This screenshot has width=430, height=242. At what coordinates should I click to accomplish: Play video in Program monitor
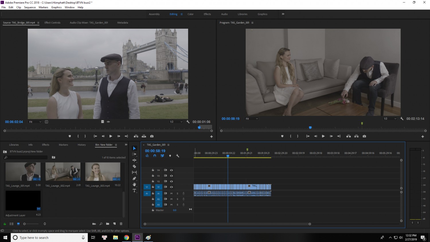[323, 136]
